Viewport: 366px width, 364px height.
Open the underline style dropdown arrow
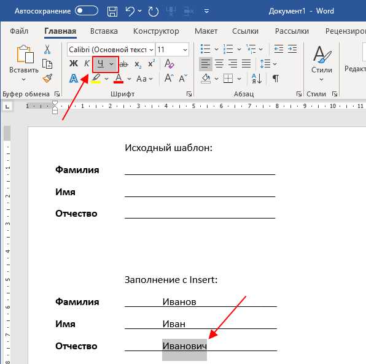[112, 64]
